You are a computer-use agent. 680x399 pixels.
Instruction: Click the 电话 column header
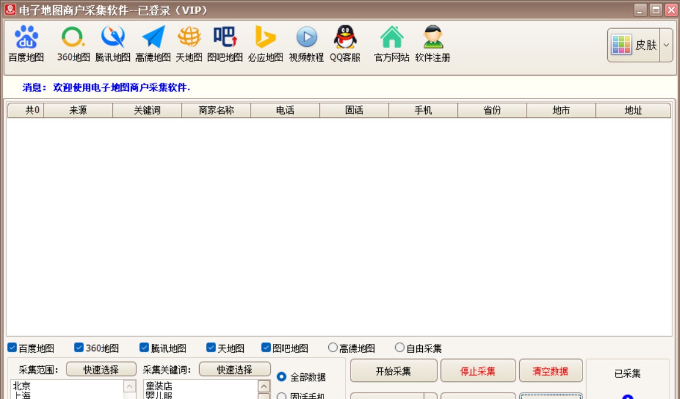click(x=285, y=110)
